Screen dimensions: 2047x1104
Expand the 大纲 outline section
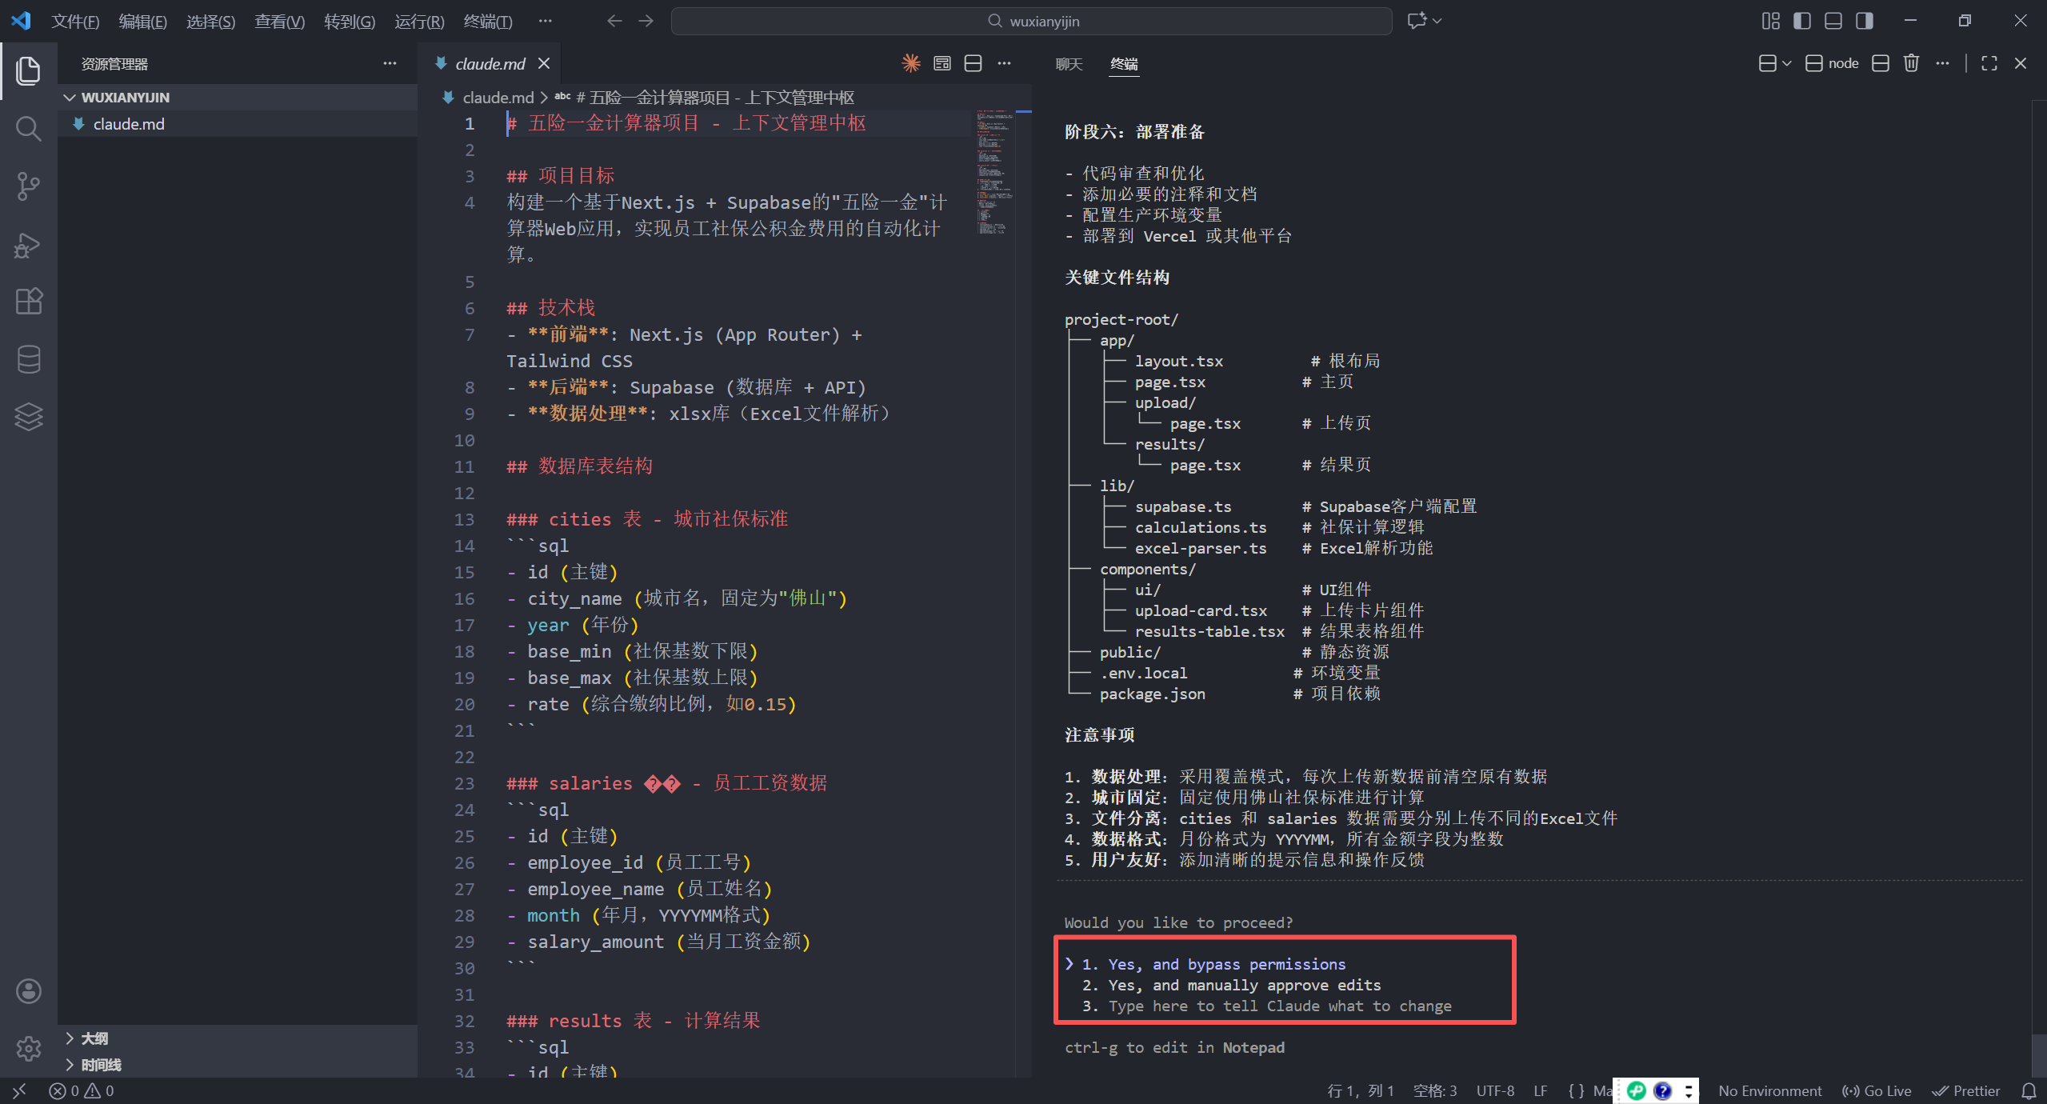[238, 1038]
